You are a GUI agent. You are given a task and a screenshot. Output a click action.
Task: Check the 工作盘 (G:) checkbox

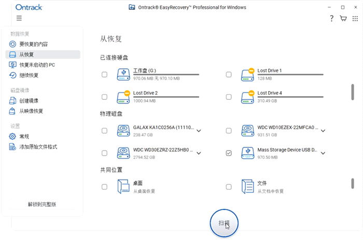coord(104,74)
